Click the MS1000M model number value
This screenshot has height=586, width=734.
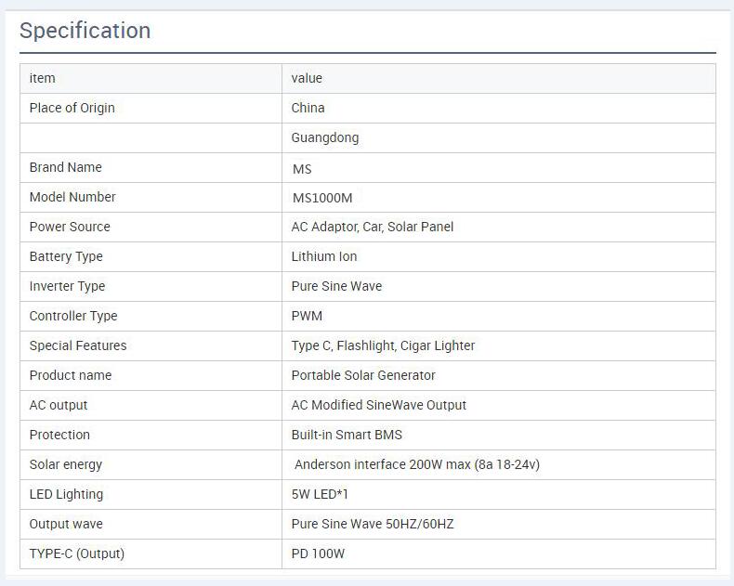pyautogui.click(x=322, y=198)
